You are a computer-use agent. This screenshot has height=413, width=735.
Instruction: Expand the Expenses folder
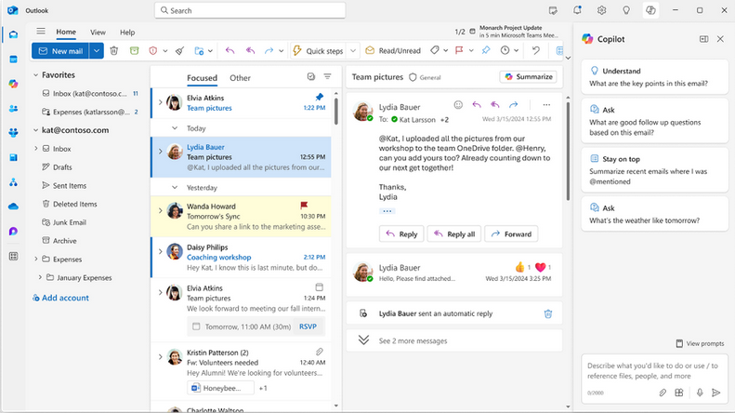point(35,260)
